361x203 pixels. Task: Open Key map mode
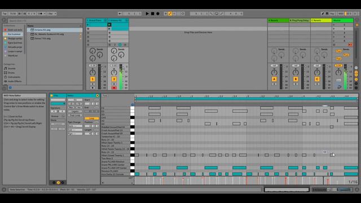[x=332, y=14]
